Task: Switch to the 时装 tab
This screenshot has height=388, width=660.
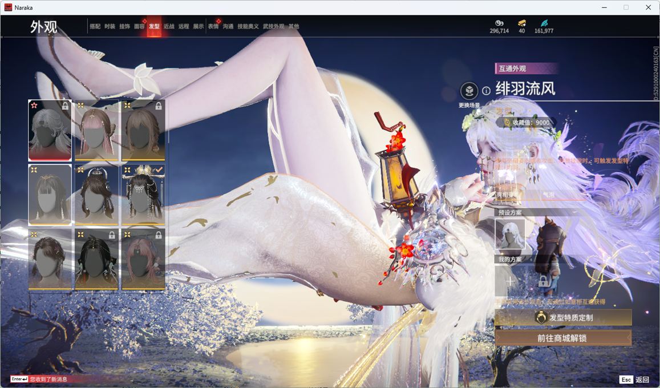Action: 110,26
